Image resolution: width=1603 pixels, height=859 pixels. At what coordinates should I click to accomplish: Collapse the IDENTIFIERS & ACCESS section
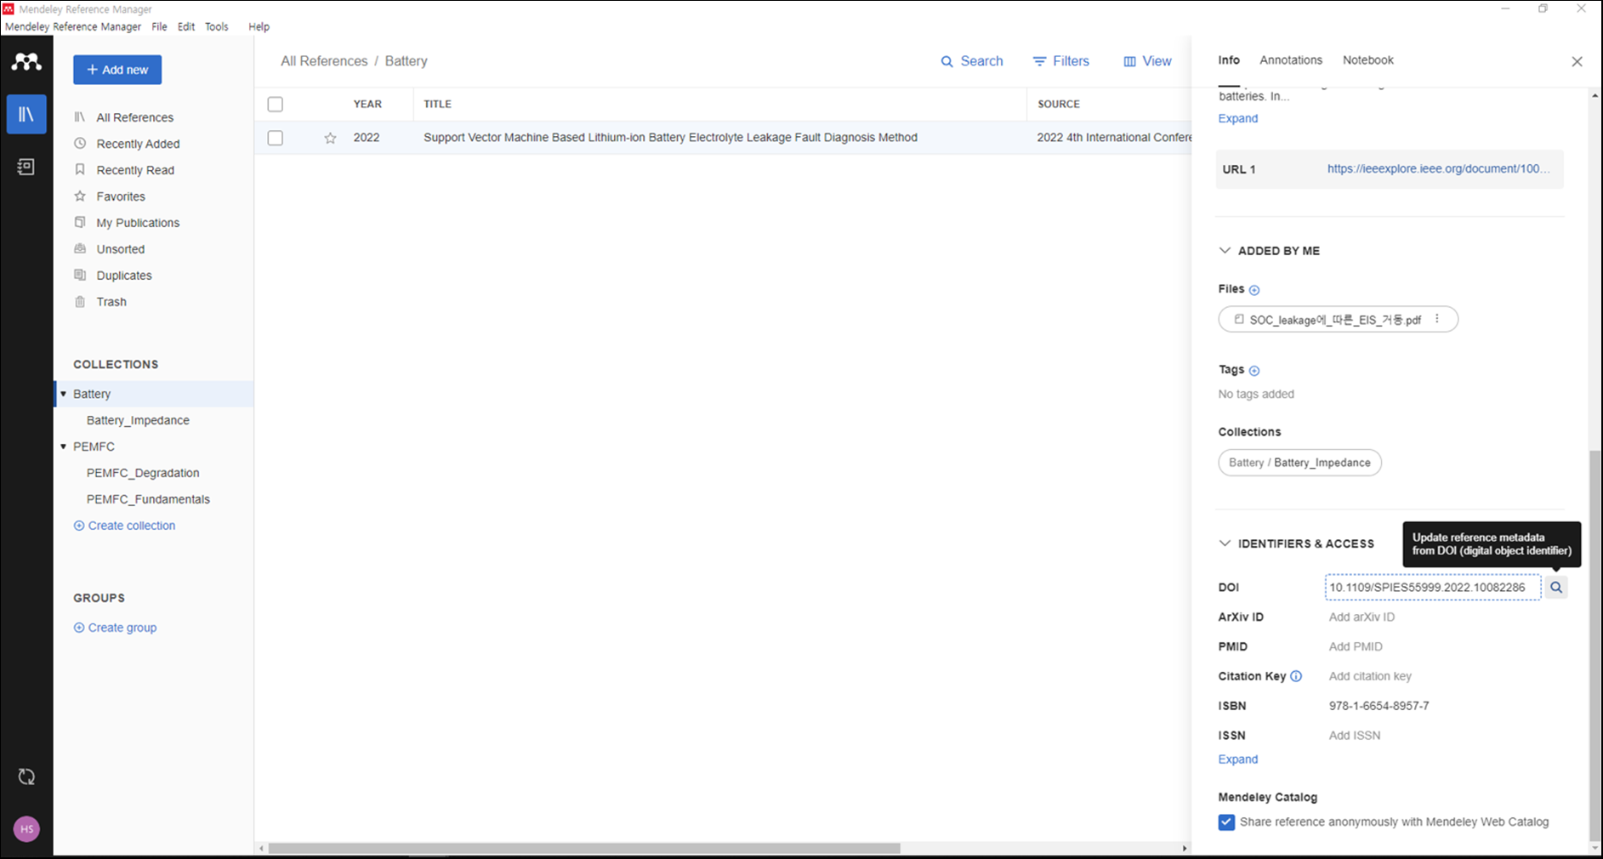(1225, 543)
